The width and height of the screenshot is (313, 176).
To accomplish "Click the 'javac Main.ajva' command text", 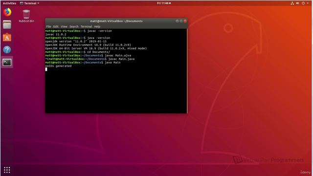I will [x=118, y=55].
